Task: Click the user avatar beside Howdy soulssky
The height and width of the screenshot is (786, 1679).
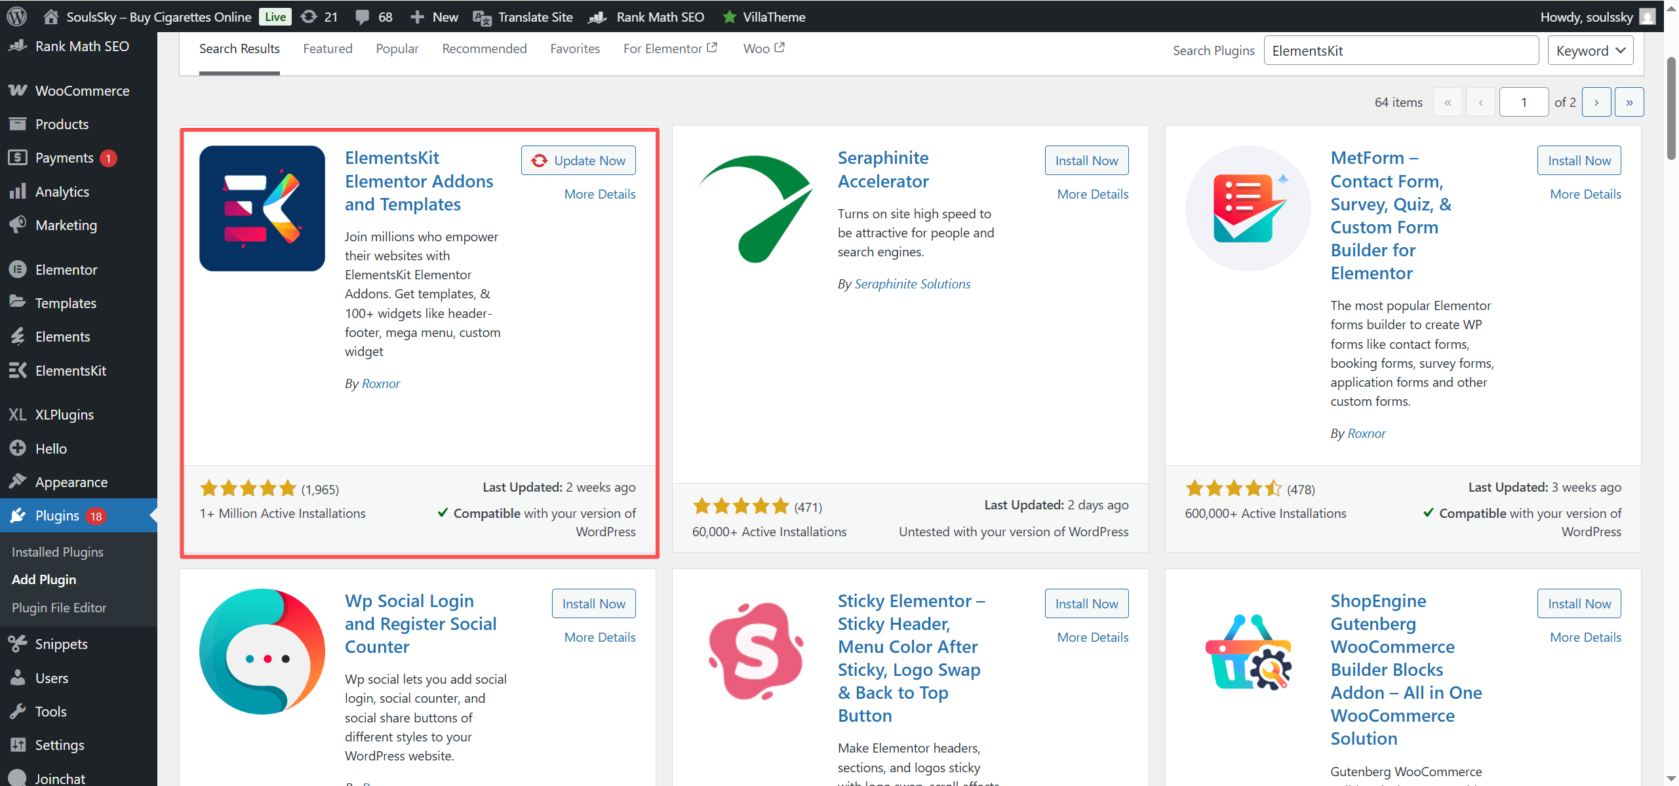Action: click(1646, 16)
